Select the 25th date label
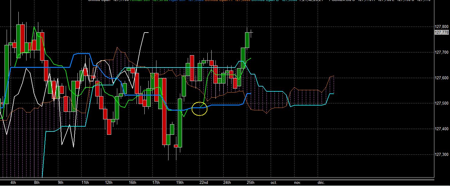The height and width of the screenshot is (186, 450). click(250, 182)
